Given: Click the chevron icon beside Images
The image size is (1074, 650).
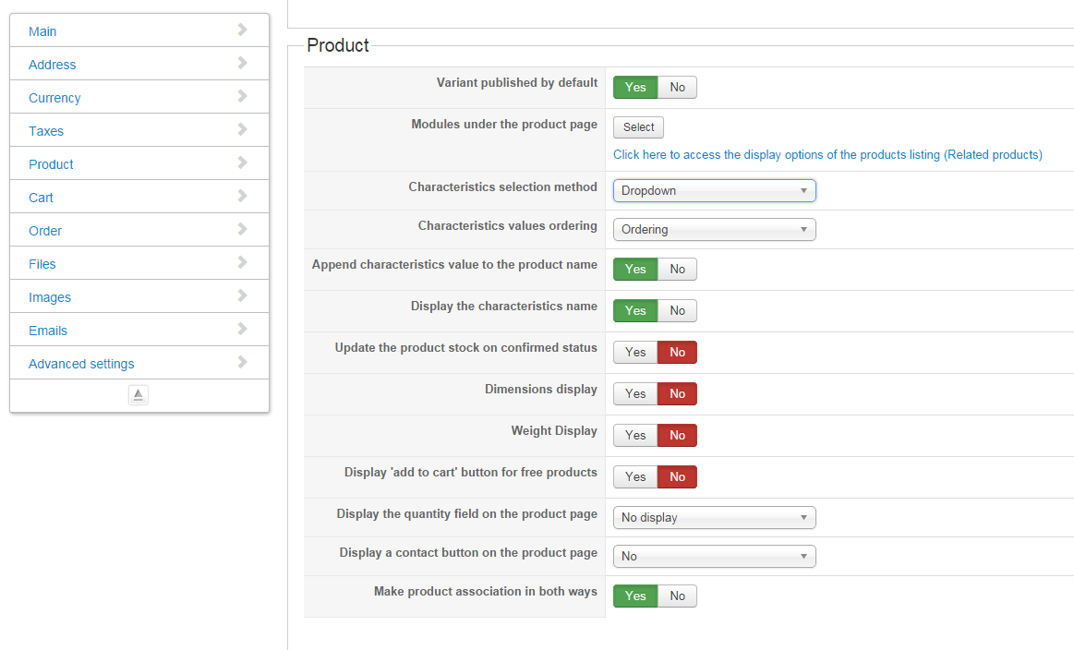Looking at the screenshot, I should (x=243, y=295).
